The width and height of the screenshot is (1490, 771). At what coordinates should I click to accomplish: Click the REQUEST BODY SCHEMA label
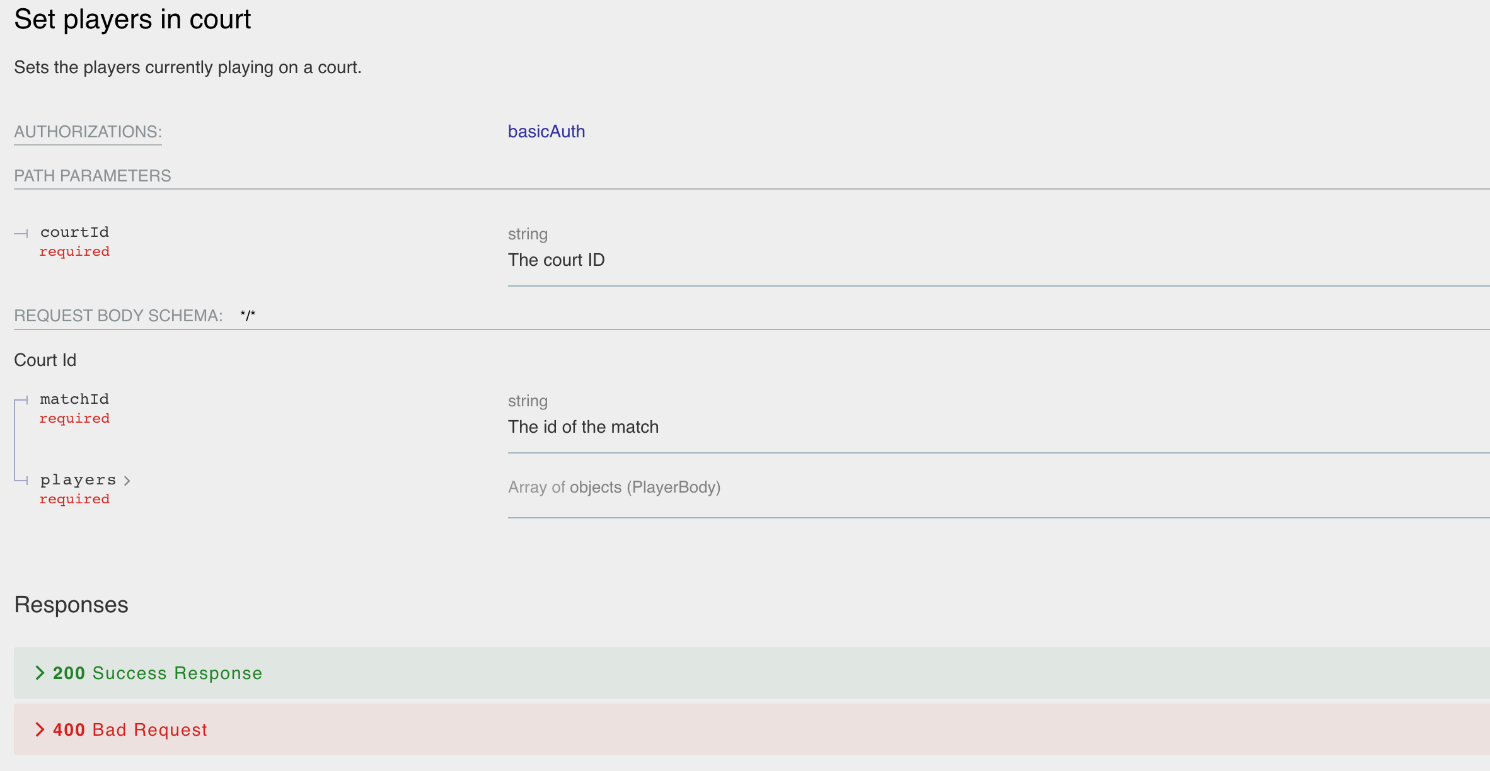pos(118,316)
